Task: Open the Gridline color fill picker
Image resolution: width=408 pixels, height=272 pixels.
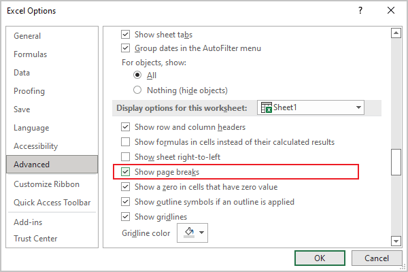Action: (x=192, y=233)
